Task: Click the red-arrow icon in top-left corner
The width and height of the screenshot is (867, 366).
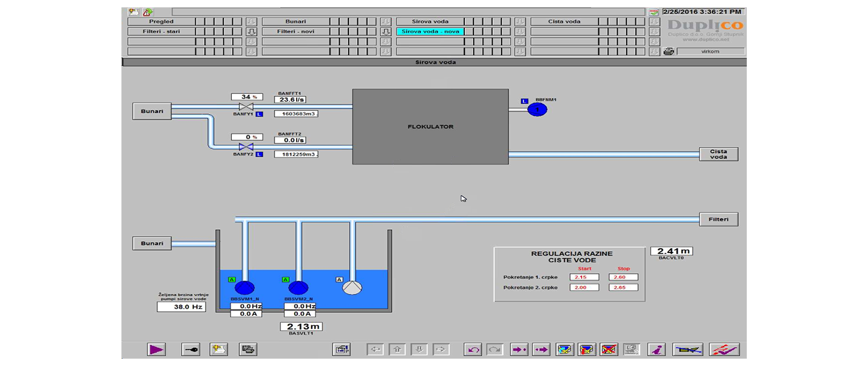Action: pyautogui.click(x=148, y=12)
